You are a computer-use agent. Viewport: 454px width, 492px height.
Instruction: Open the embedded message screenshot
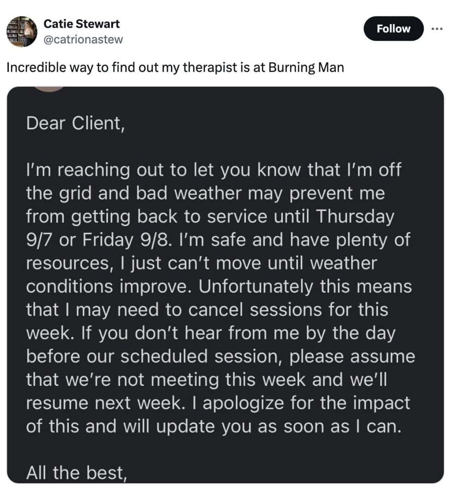click(x=225, y=286)
